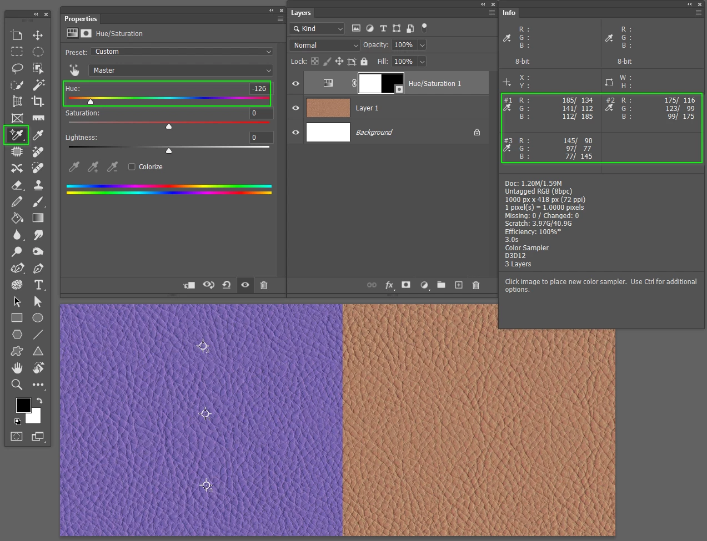The image size is (707, 541).
Task: Select the Color Sampler tool
Action: [17, 135]
